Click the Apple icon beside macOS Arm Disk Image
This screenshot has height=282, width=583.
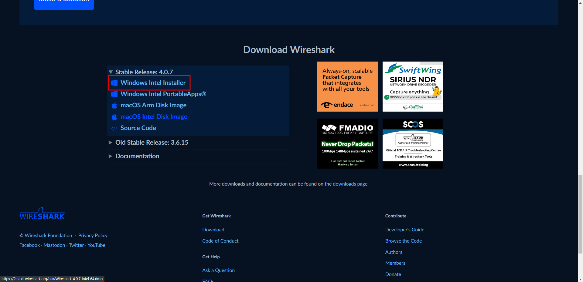[114, 105]
